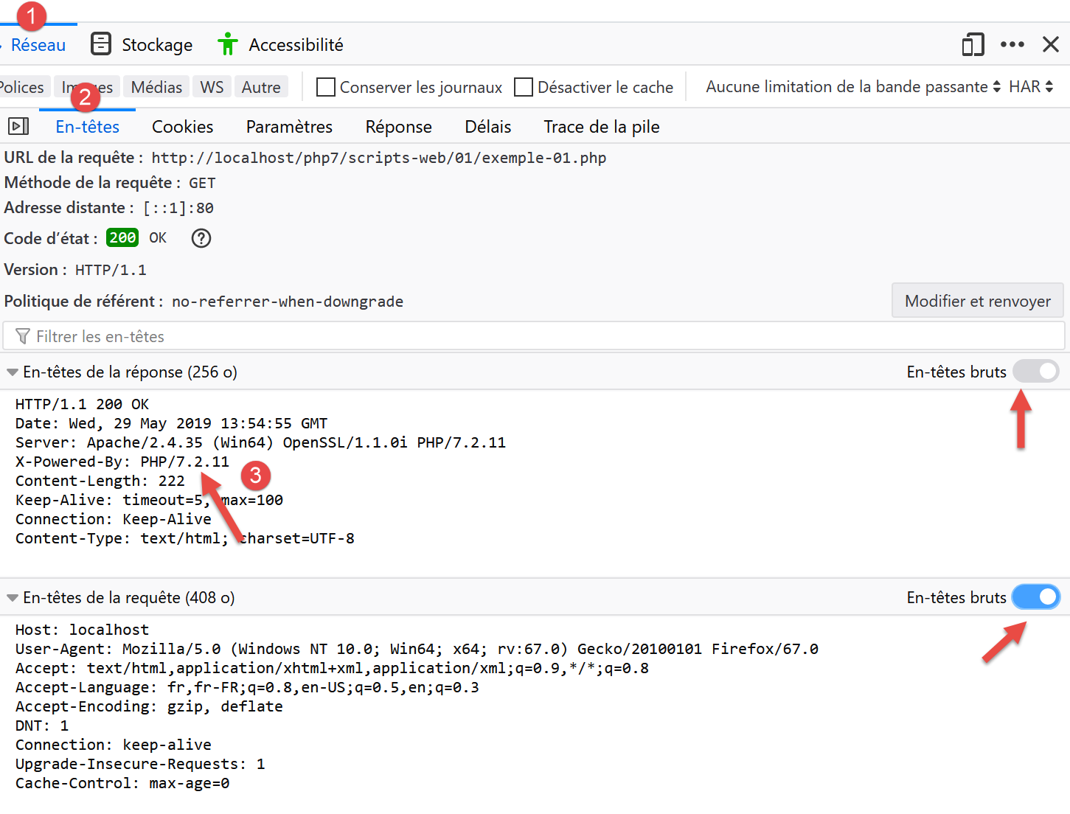
Task: Open the three-dots more options menu
Action: (1012, 44)
